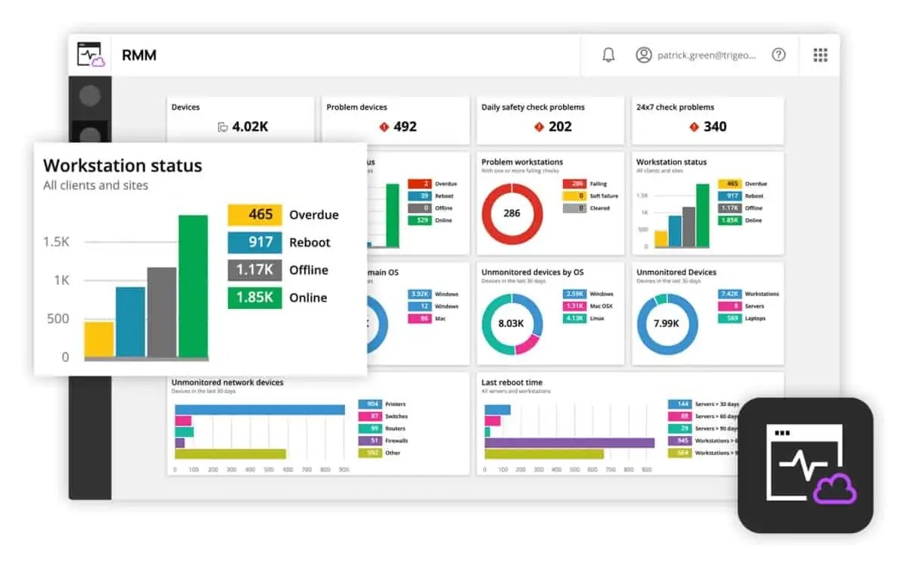
Task: Click the Workstation status card title
Action: tap(123, 166)
